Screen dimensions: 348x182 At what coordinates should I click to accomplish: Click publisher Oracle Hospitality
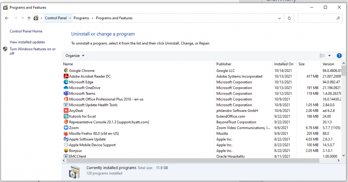(231, 156)
